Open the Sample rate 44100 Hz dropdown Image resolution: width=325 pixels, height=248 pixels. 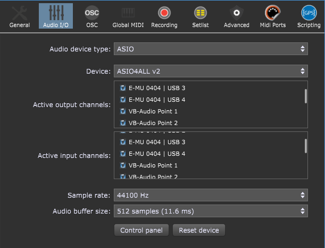click(211, 195)
